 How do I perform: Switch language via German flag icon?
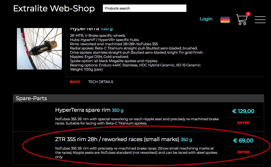point(225,20)
